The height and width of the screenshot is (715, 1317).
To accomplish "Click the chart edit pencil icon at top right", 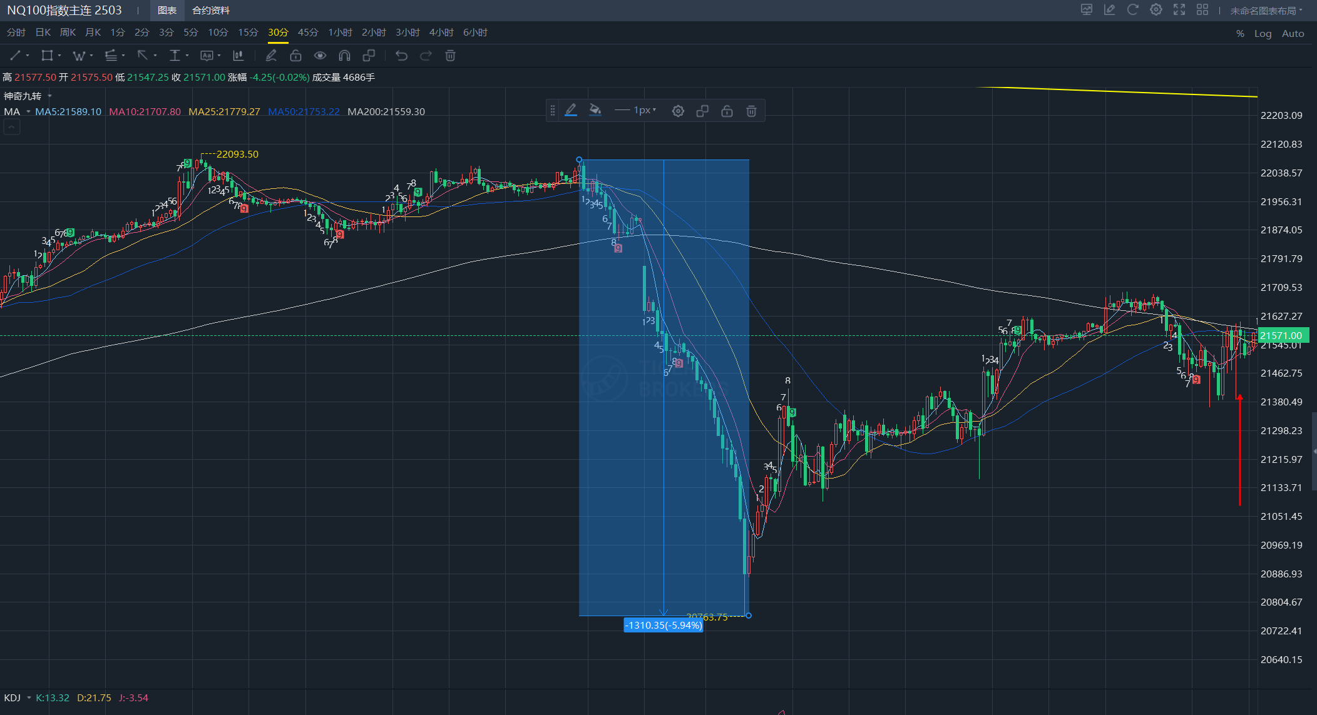I will [x=1110, y=9].
